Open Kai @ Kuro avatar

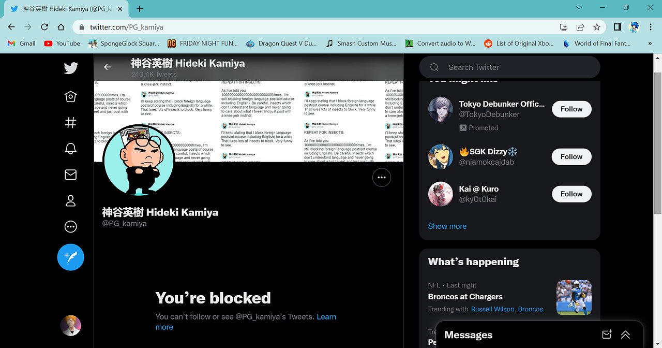pyautogui.click(x=441, y=194)
